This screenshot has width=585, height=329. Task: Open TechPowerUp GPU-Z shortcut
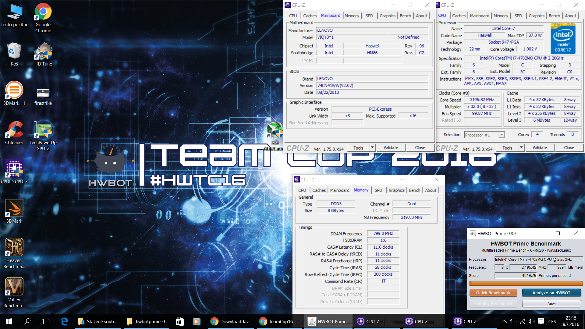pyautogui.click(x=43, y=136)
